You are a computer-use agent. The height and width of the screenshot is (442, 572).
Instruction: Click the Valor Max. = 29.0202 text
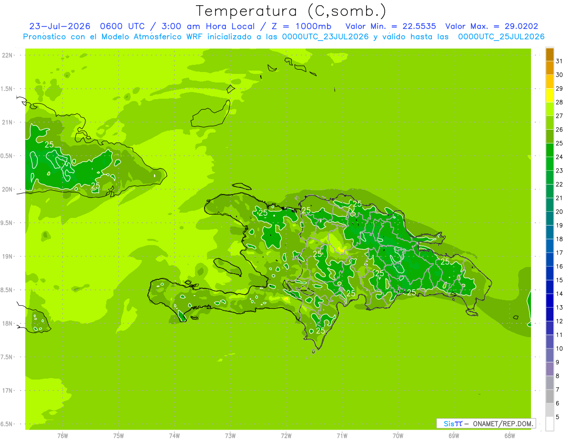[491, 27]
